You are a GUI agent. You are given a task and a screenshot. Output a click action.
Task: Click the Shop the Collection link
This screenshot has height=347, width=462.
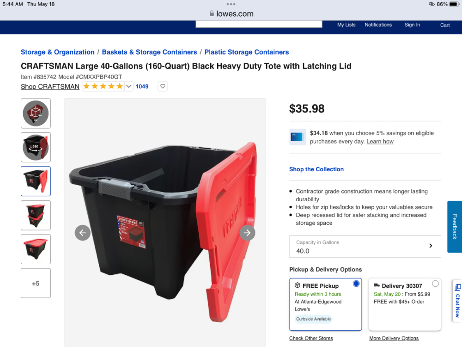[x=316, y=169]
